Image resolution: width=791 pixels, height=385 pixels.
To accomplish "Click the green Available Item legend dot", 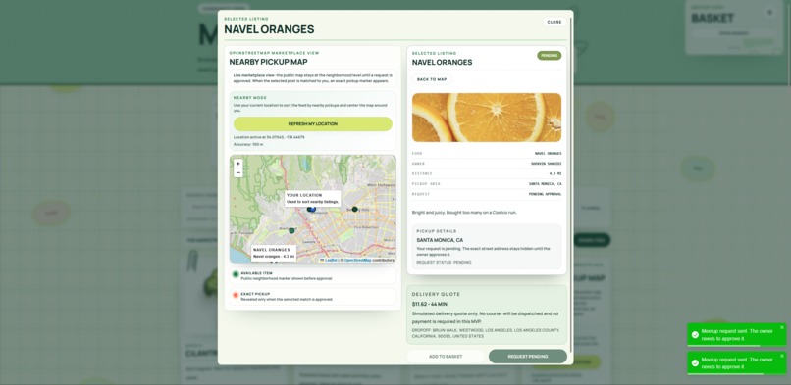I will pyautogui.click(x=236, y=274).
